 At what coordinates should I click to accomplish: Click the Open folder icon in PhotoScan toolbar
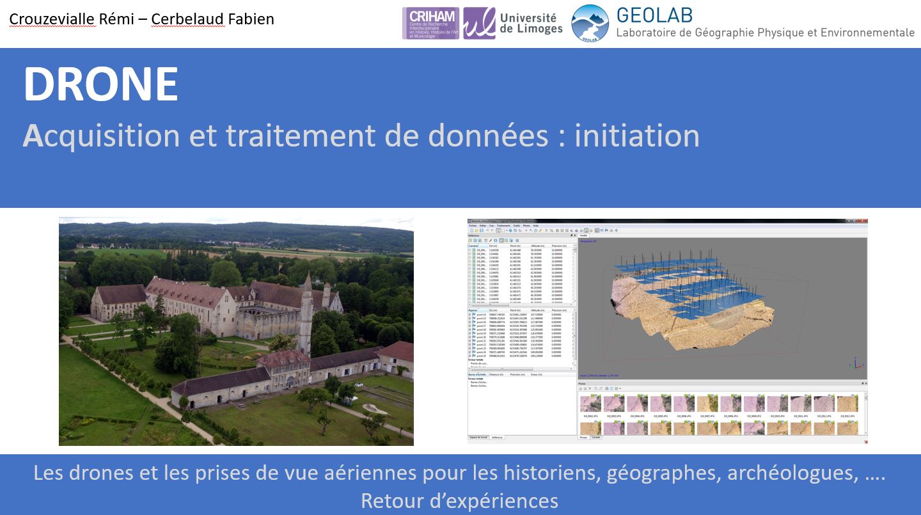coord(476,230)
